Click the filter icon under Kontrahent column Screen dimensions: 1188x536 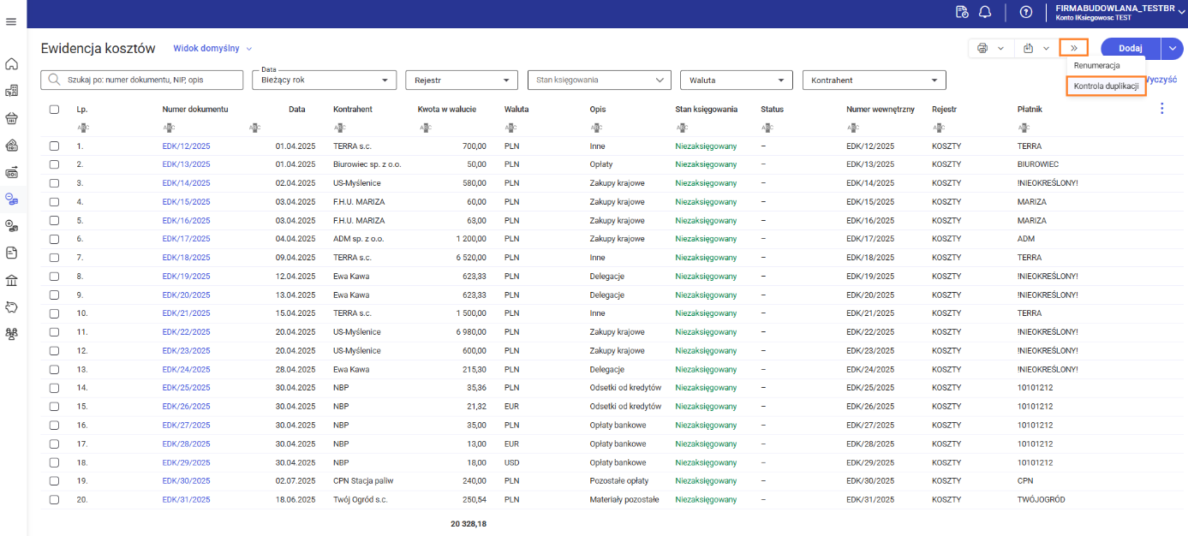tap(340, 128)
